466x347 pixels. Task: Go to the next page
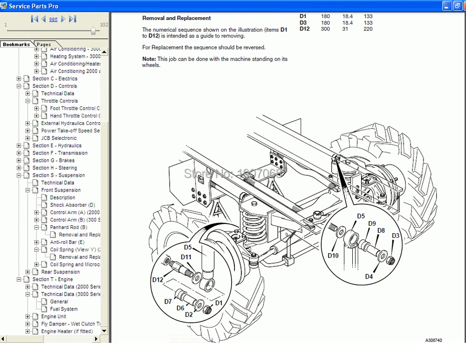click(63, 19)
